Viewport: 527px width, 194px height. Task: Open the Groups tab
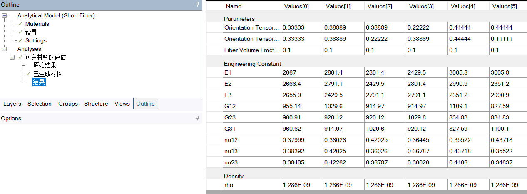pos(68,104)
